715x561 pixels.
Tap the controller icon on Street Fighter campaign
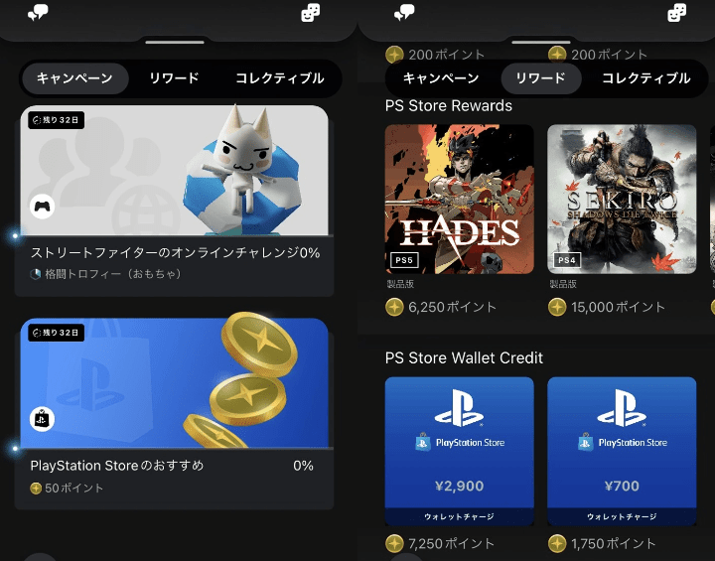[x=43, y=207]
